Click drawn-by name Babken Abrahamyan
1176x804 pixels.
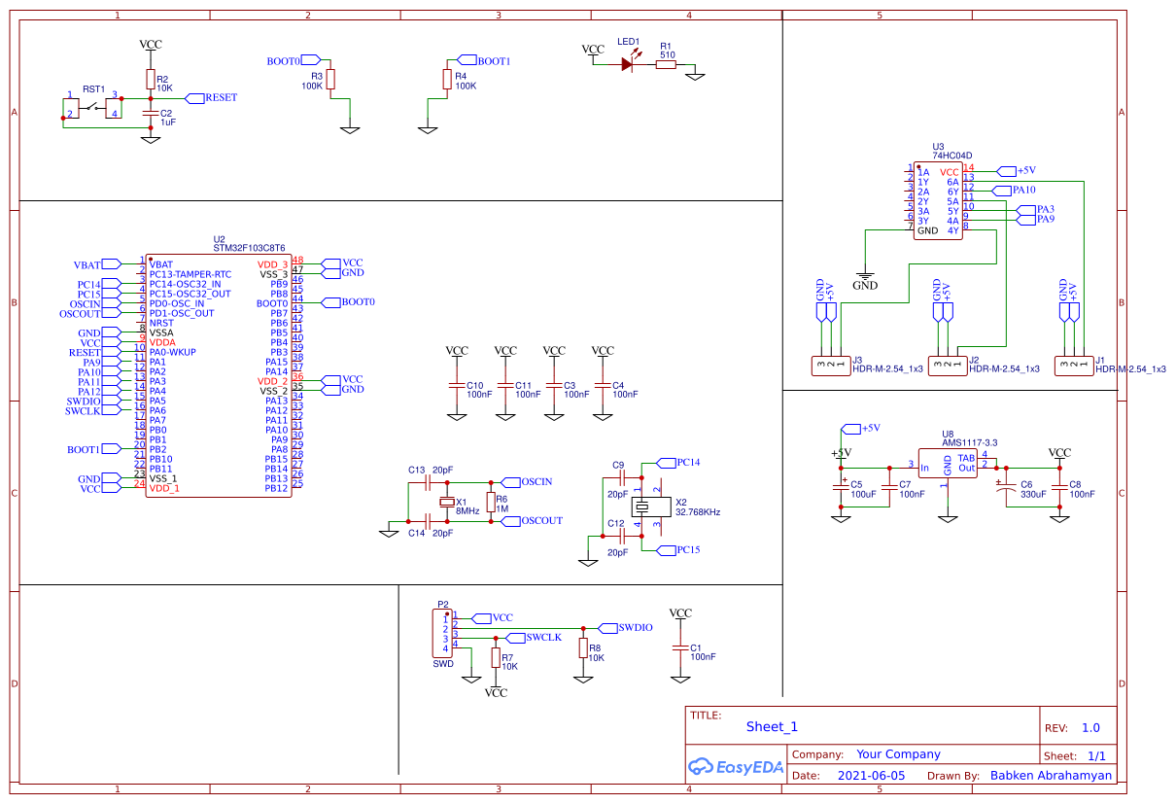[x=1052, y=776]
